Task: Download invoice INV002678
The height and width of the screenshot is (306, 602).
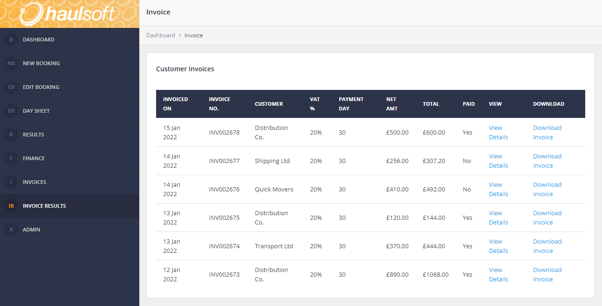Action: [x=547, y=132]
